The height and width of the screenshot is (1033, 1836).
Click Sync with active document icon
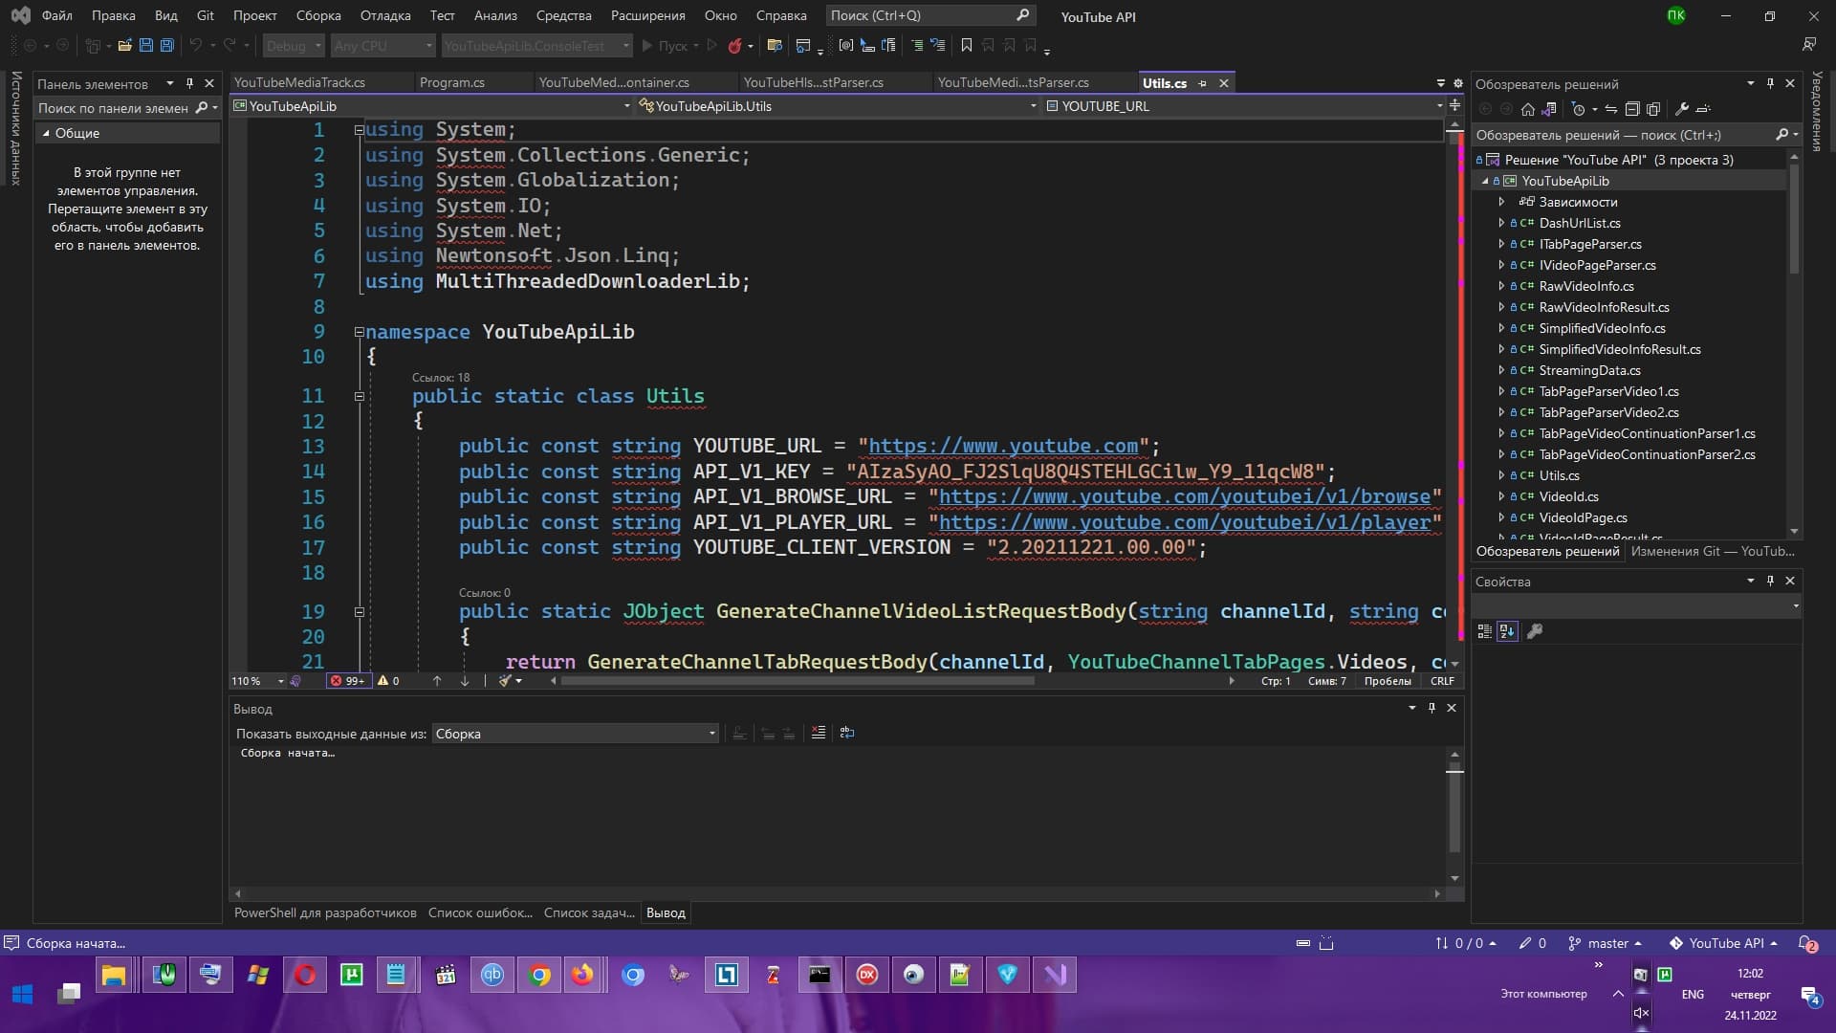pyautogui.click(x=1611, y=109)
